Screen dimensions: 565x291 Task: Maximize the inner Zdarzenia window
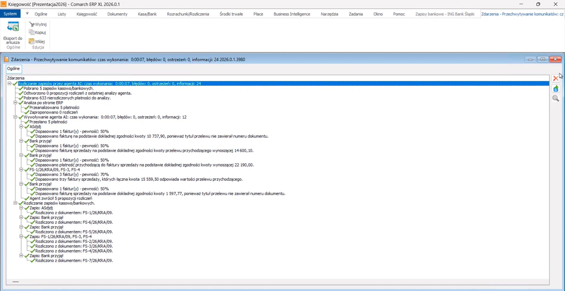point(543,59)
